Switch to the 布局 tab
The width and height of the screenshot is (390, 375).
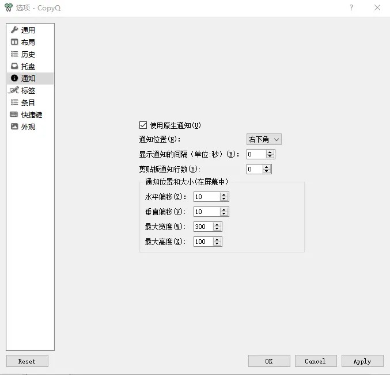pyautogui.click(x=31, y=42)
